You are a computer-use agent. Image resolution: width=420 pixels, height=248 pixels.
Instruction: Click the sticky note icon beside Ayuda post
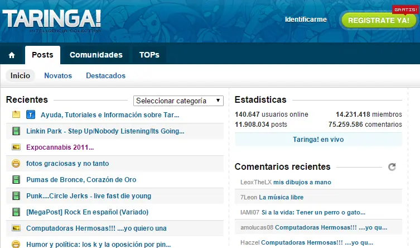click(16, 115)
